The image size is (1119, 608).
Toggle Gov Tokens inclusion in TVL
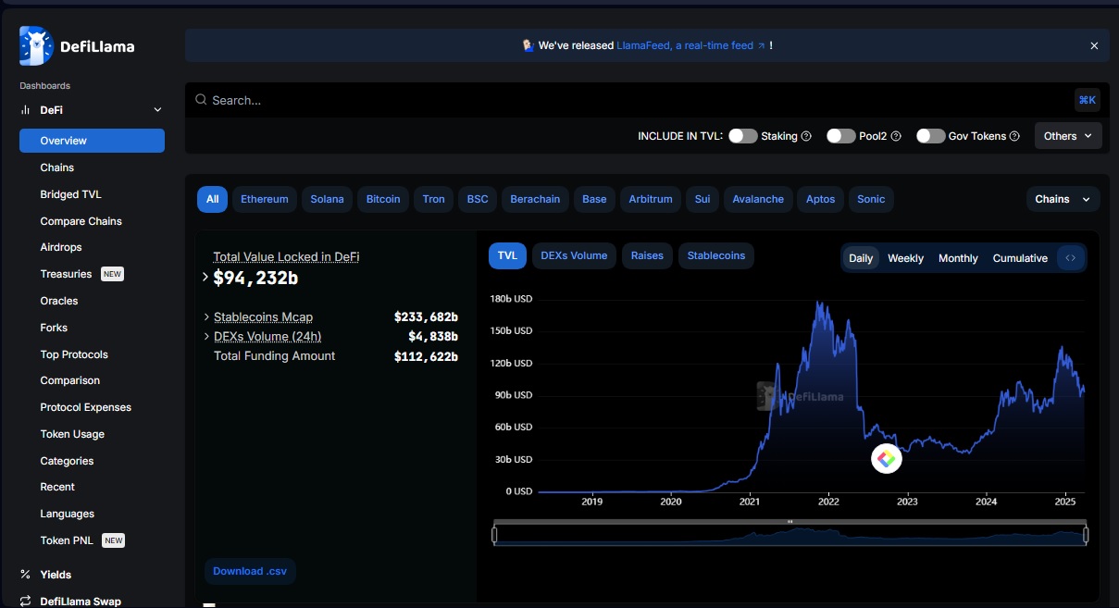click(x=930, y=136)
